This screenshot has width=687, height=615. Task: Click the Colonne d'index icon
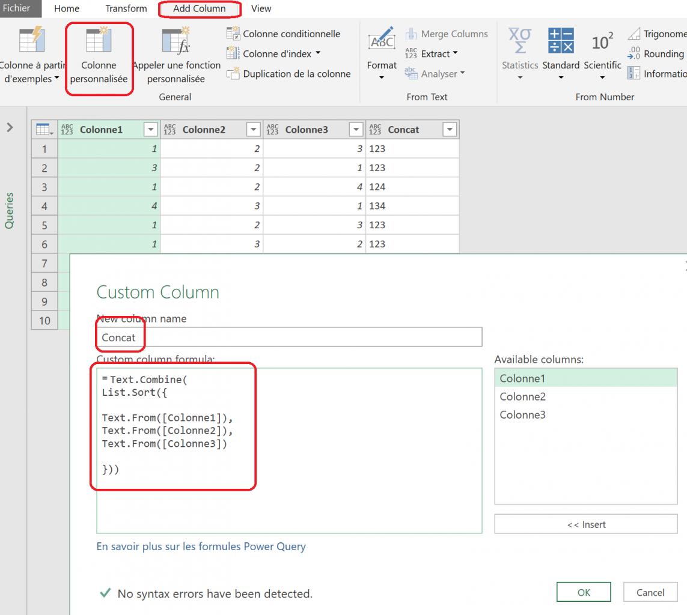tap(233, 53)
